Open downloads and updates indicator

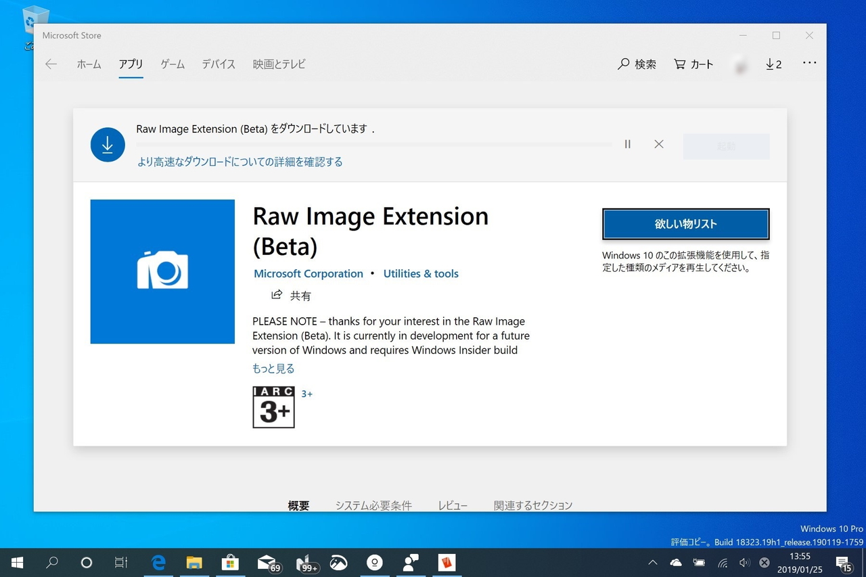773,64
